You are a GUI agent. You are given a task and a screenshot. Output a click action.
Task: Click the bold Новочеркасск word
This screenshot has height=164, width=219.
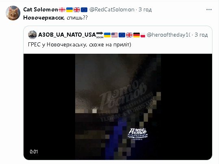43,17
